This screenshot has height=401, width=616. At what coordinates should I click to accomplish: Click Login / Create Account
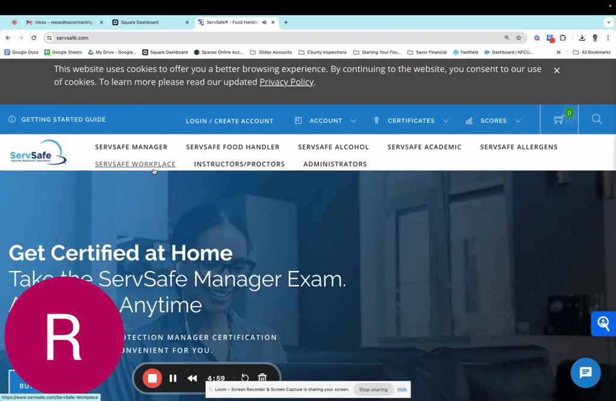(x=229, y=121)
